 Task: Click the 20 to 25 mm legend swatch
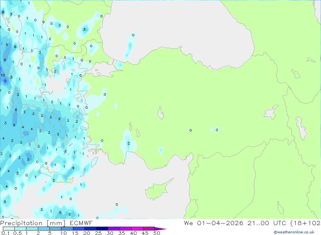(90, 229)
